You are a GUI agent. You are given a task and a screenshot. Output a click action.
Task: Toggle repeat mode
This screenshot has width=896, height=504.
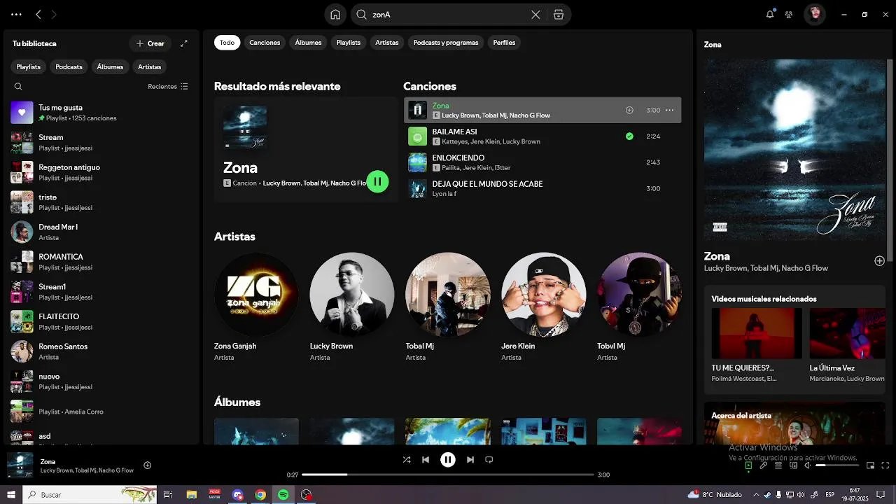489,460
